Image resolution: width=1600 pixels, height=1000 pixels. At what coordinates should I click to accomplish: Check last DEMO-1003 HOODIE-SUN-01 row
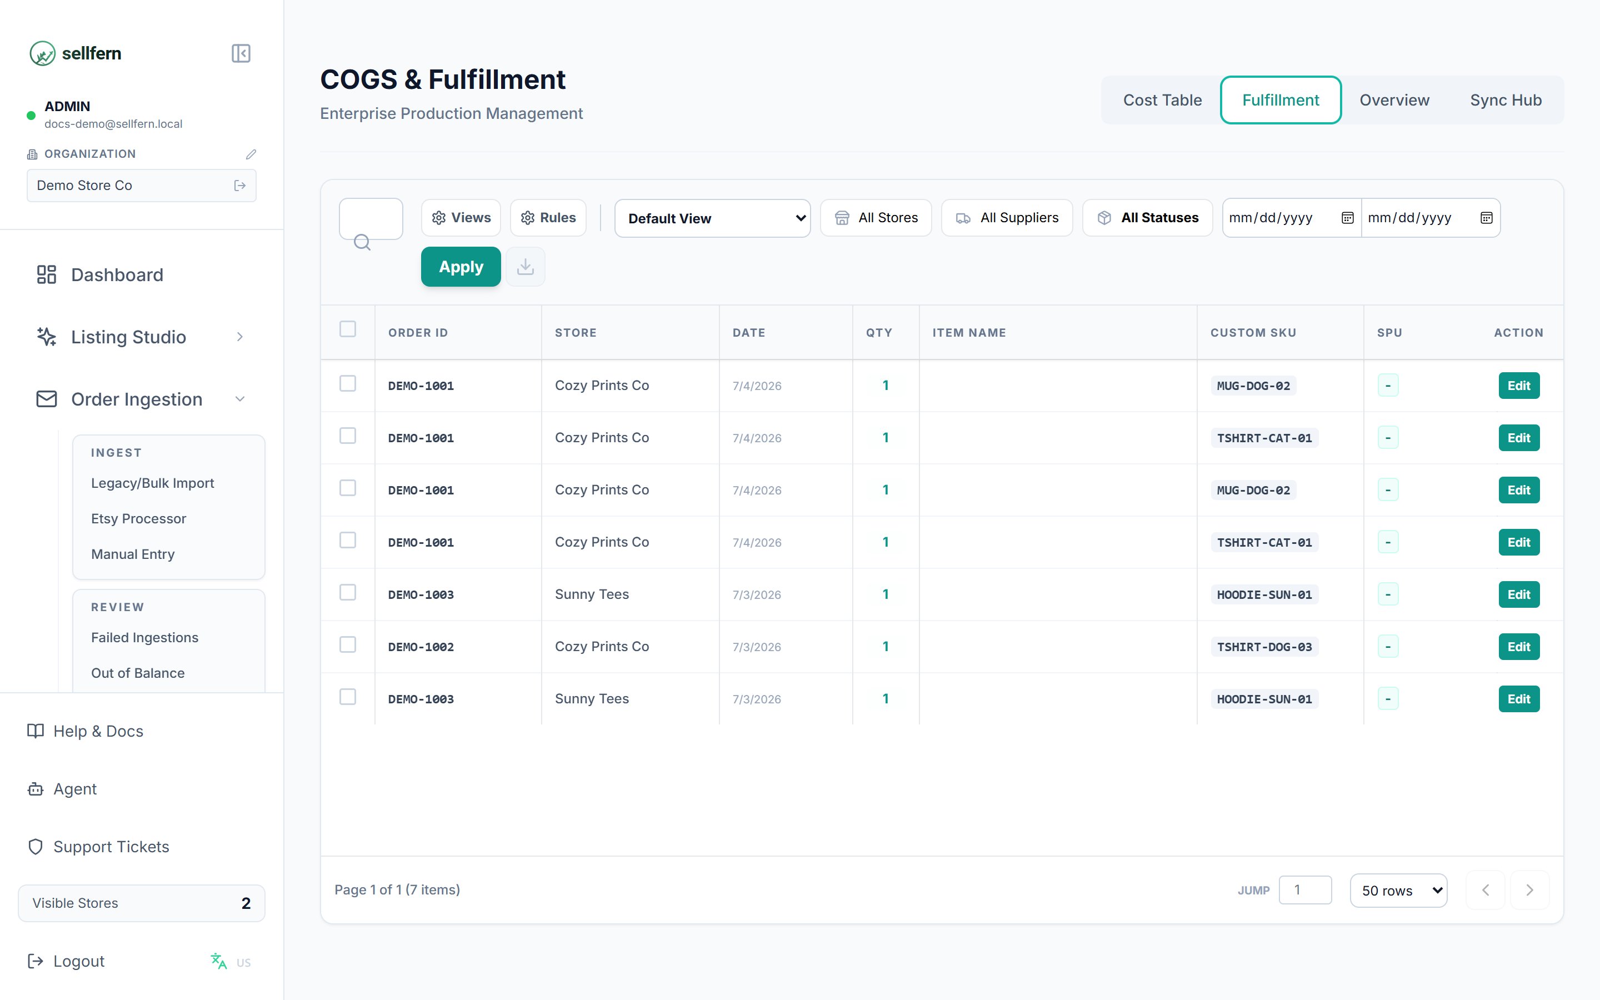tap(348, 697)
